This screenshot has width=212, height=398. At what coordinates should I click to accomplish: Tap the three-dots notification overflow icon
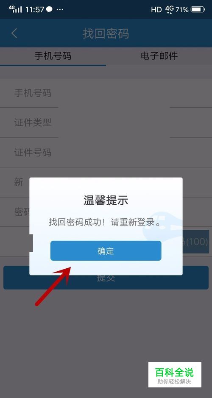tap(60, 10)
